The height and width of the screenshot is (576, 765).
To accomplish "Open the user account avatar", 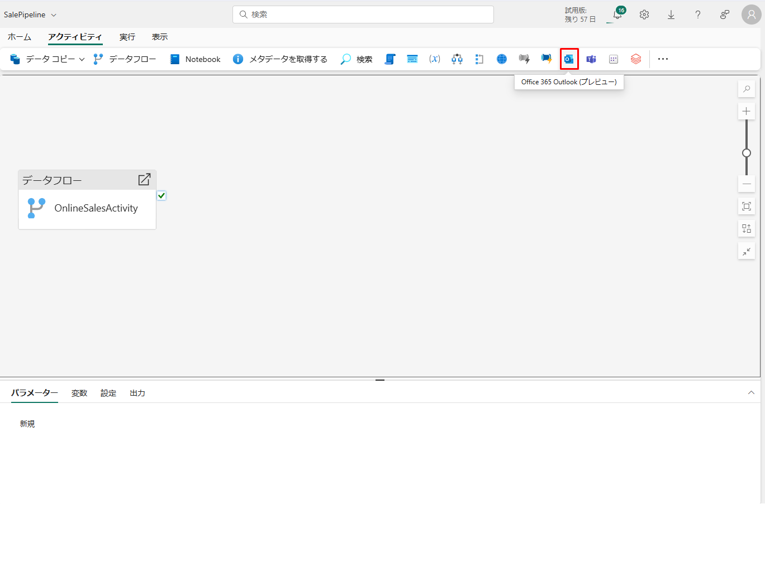I will (x=752, y=15).
